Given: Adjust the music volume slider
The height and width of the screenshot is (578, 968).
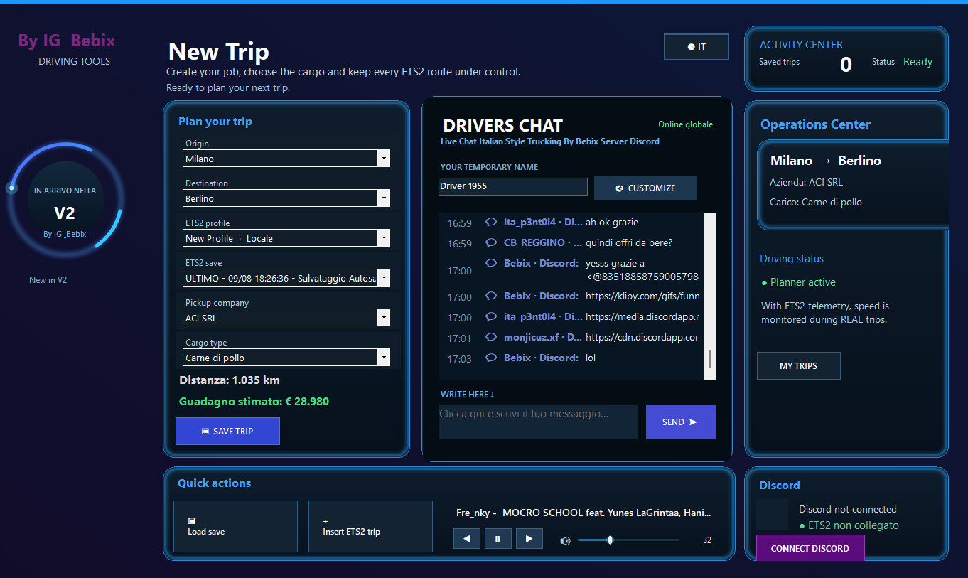Looking at the screenshot, I should click(628, 540).
